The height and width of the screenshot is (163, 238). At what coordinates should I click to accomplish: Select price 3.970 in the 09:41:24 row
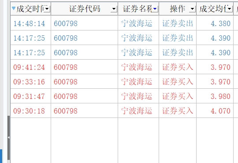pos(215,67)
